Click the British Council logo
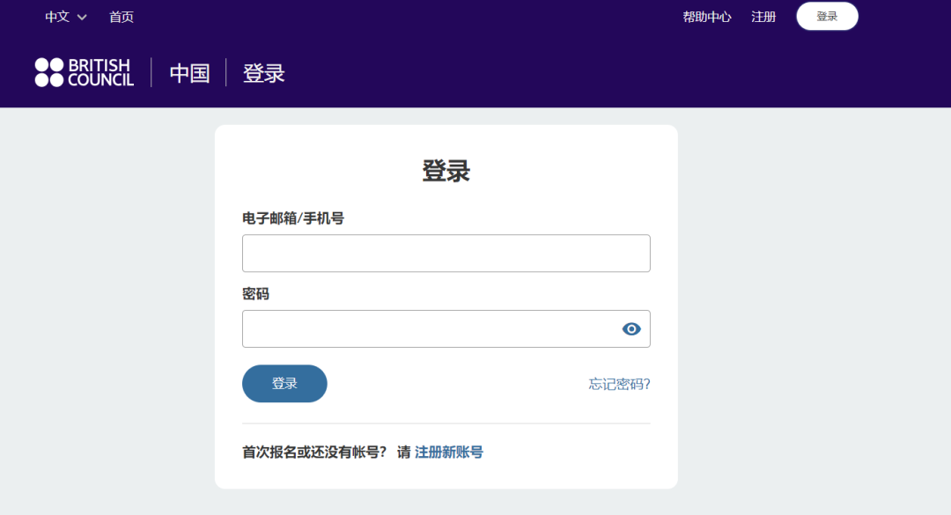 pos(85,73)
